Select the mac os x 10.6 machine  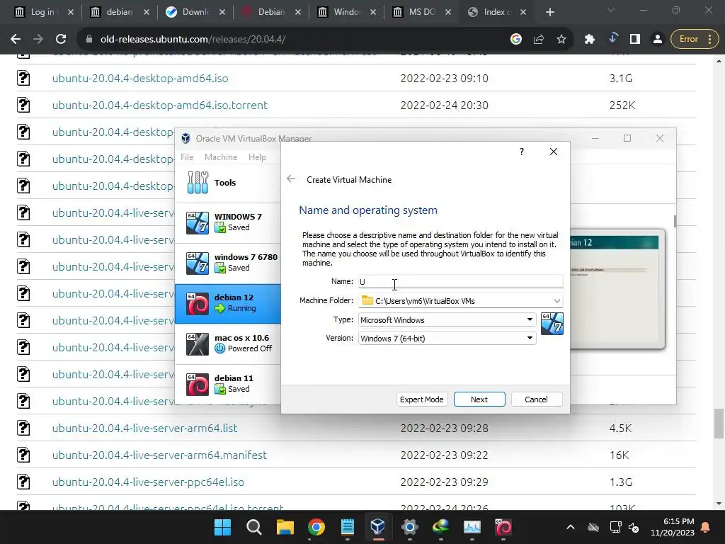228,344
